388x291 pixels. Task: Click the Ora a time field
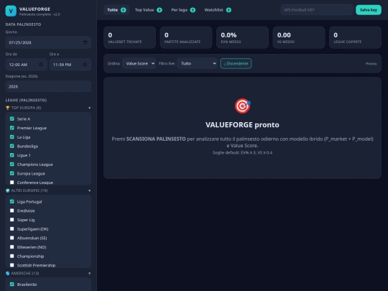coord(70,65)
